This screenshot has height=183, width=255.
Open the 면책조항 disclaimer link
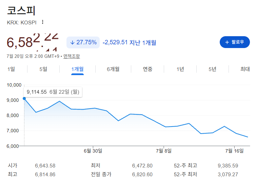[72, 56]
